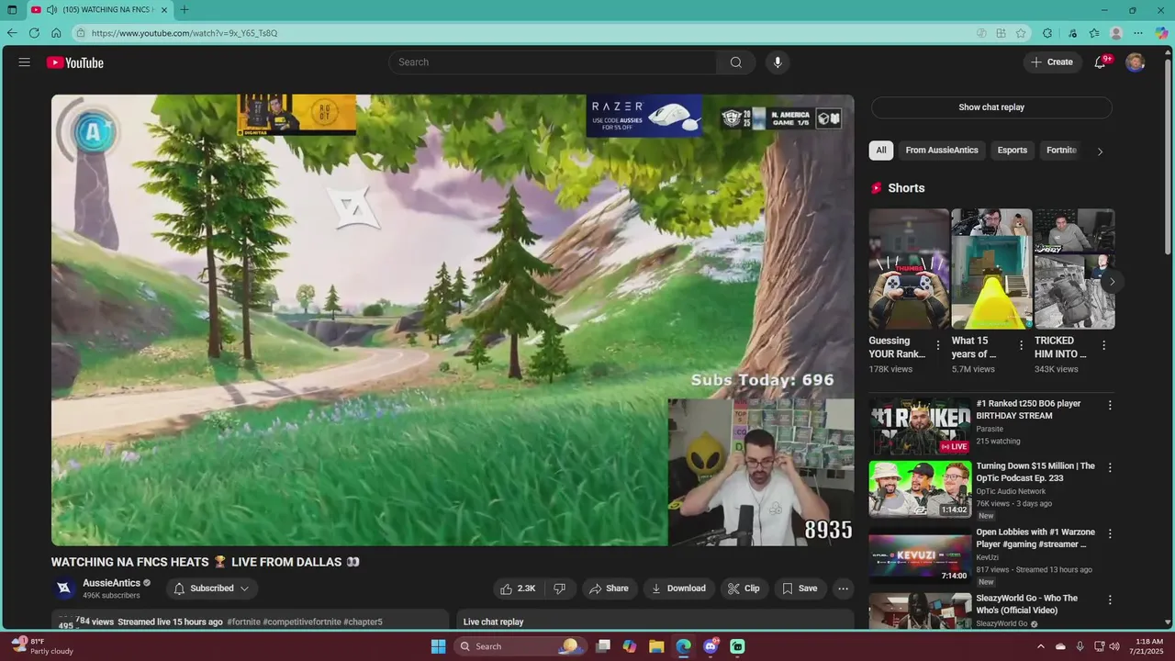
Task: Show hidden system tray icons
Action: click(1041, 646)
